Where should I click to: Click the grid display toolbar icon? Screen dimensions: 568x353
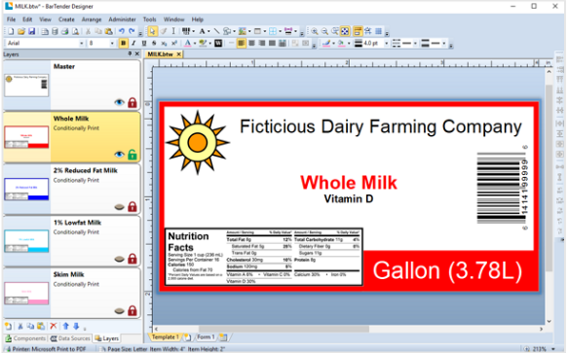pyautogui.click(x=378, y=31)
